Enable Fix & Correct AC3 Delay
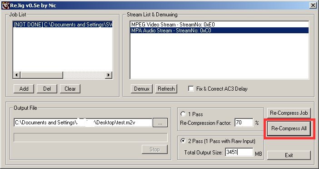 coord(191,89)
